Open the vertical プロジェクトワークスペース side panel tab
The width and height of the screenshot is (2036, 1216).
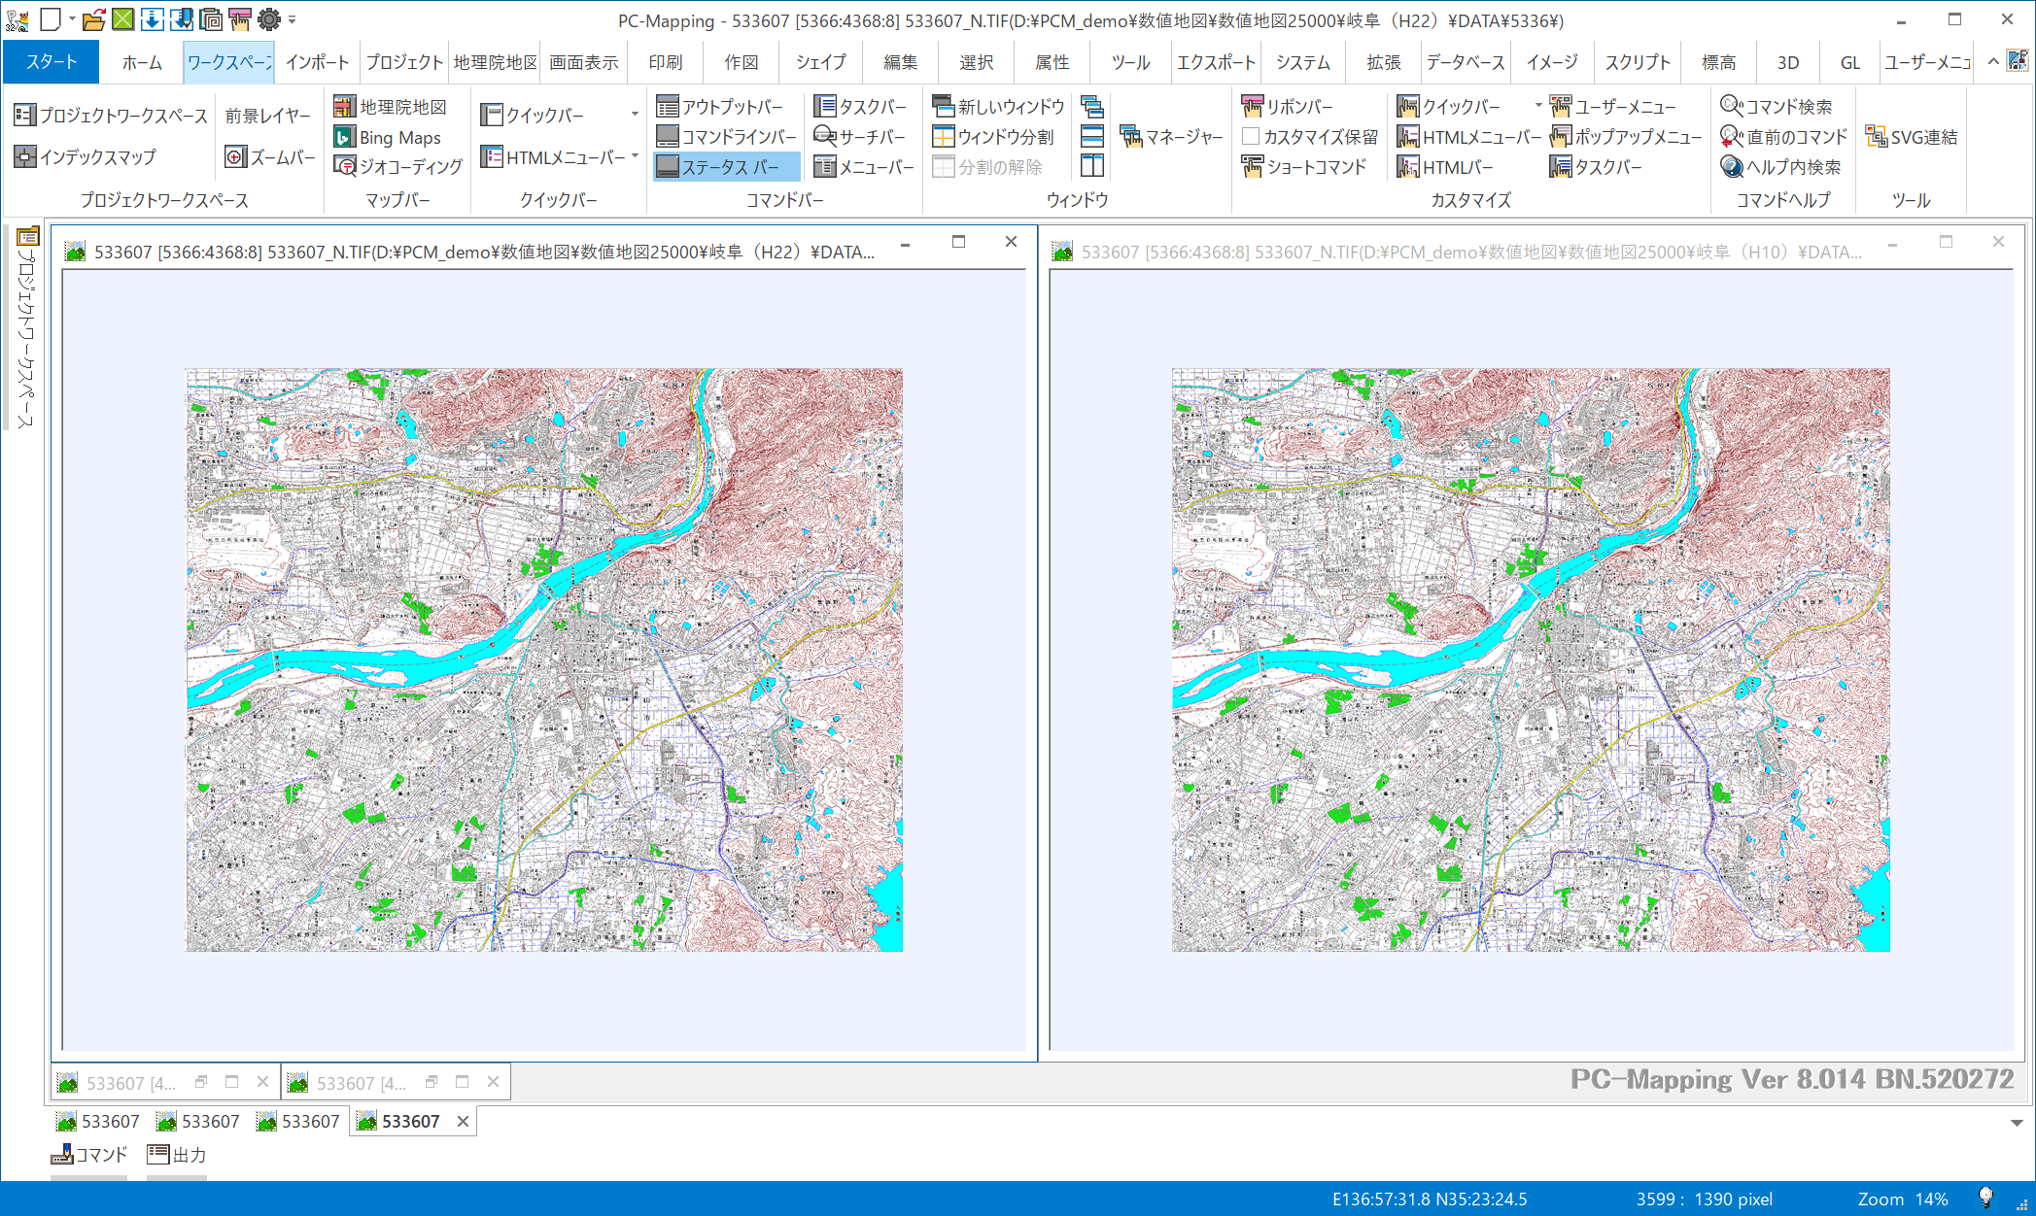(26, 330)
